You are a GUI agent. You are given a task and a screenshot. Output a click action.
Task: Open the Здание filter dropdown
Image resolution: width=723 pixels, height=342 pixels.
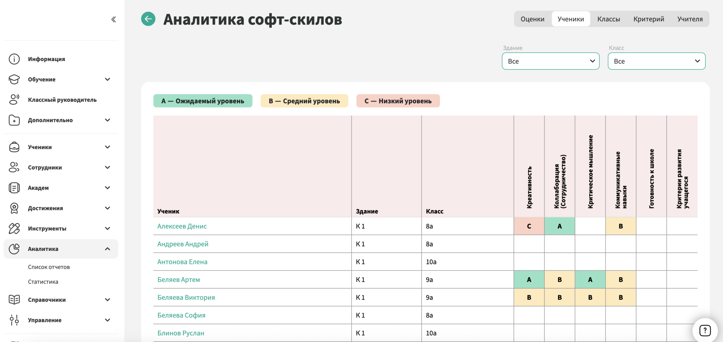551,61
